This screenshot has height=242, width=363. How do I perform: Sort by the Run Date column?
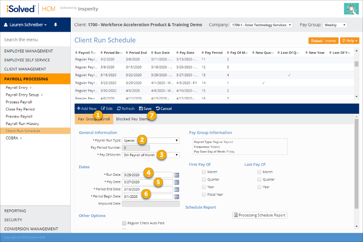coord(160,52)
